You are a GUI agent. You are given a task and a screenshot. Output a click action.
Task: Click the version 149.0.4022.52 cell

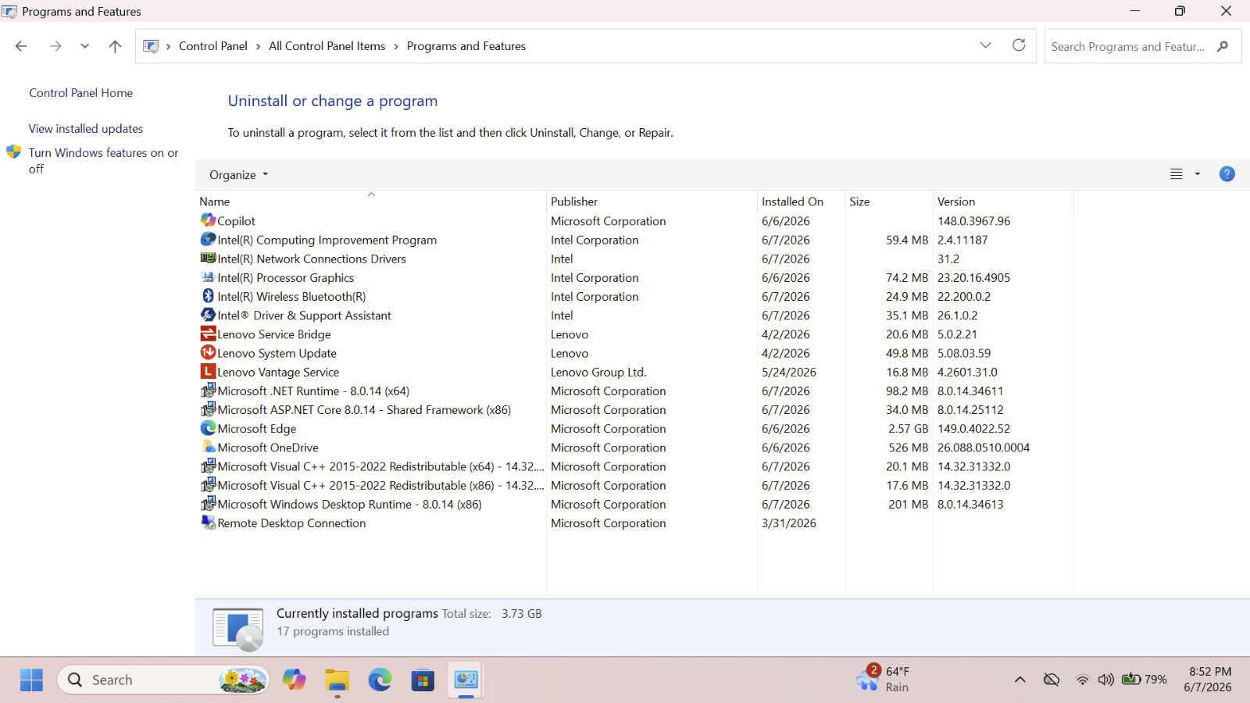[x=973, y=429]
